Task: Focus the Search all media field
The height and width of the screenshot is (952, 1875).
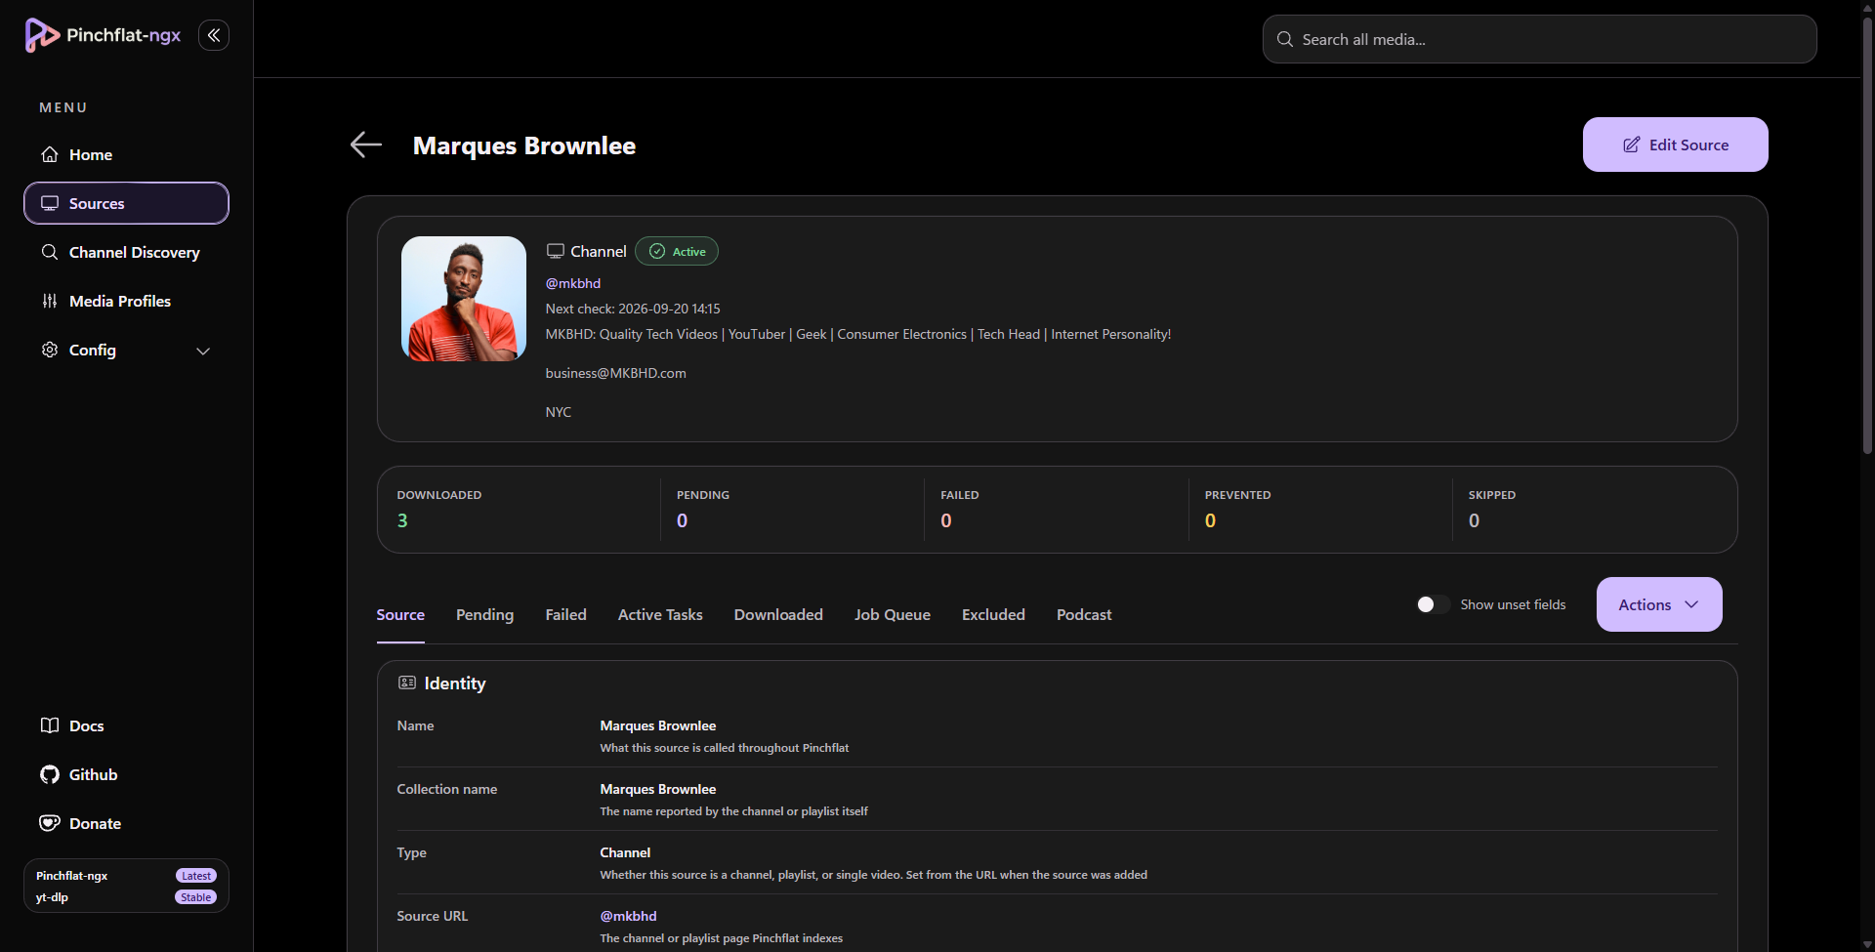Action: click(1540, 39)
